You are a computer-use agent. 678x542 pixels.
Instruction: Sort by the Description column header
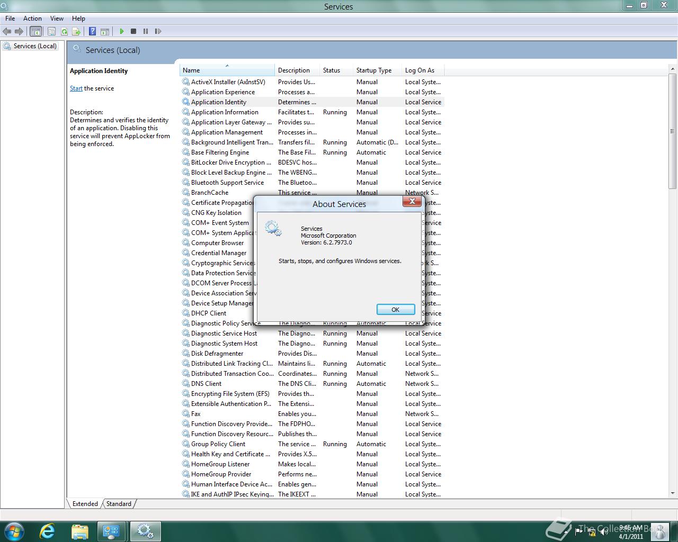(x=297, y=70)
